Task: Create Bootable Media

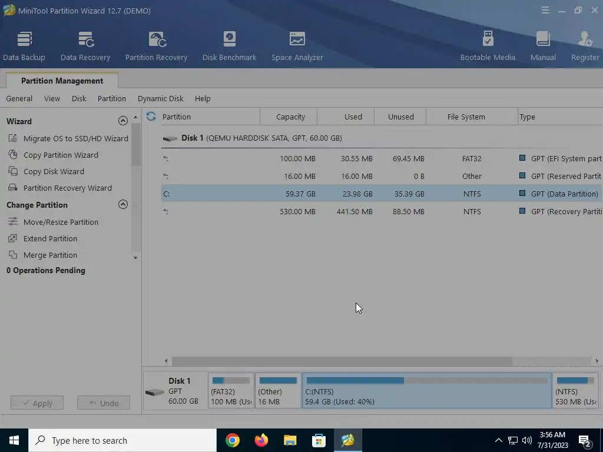Action: 488,46
